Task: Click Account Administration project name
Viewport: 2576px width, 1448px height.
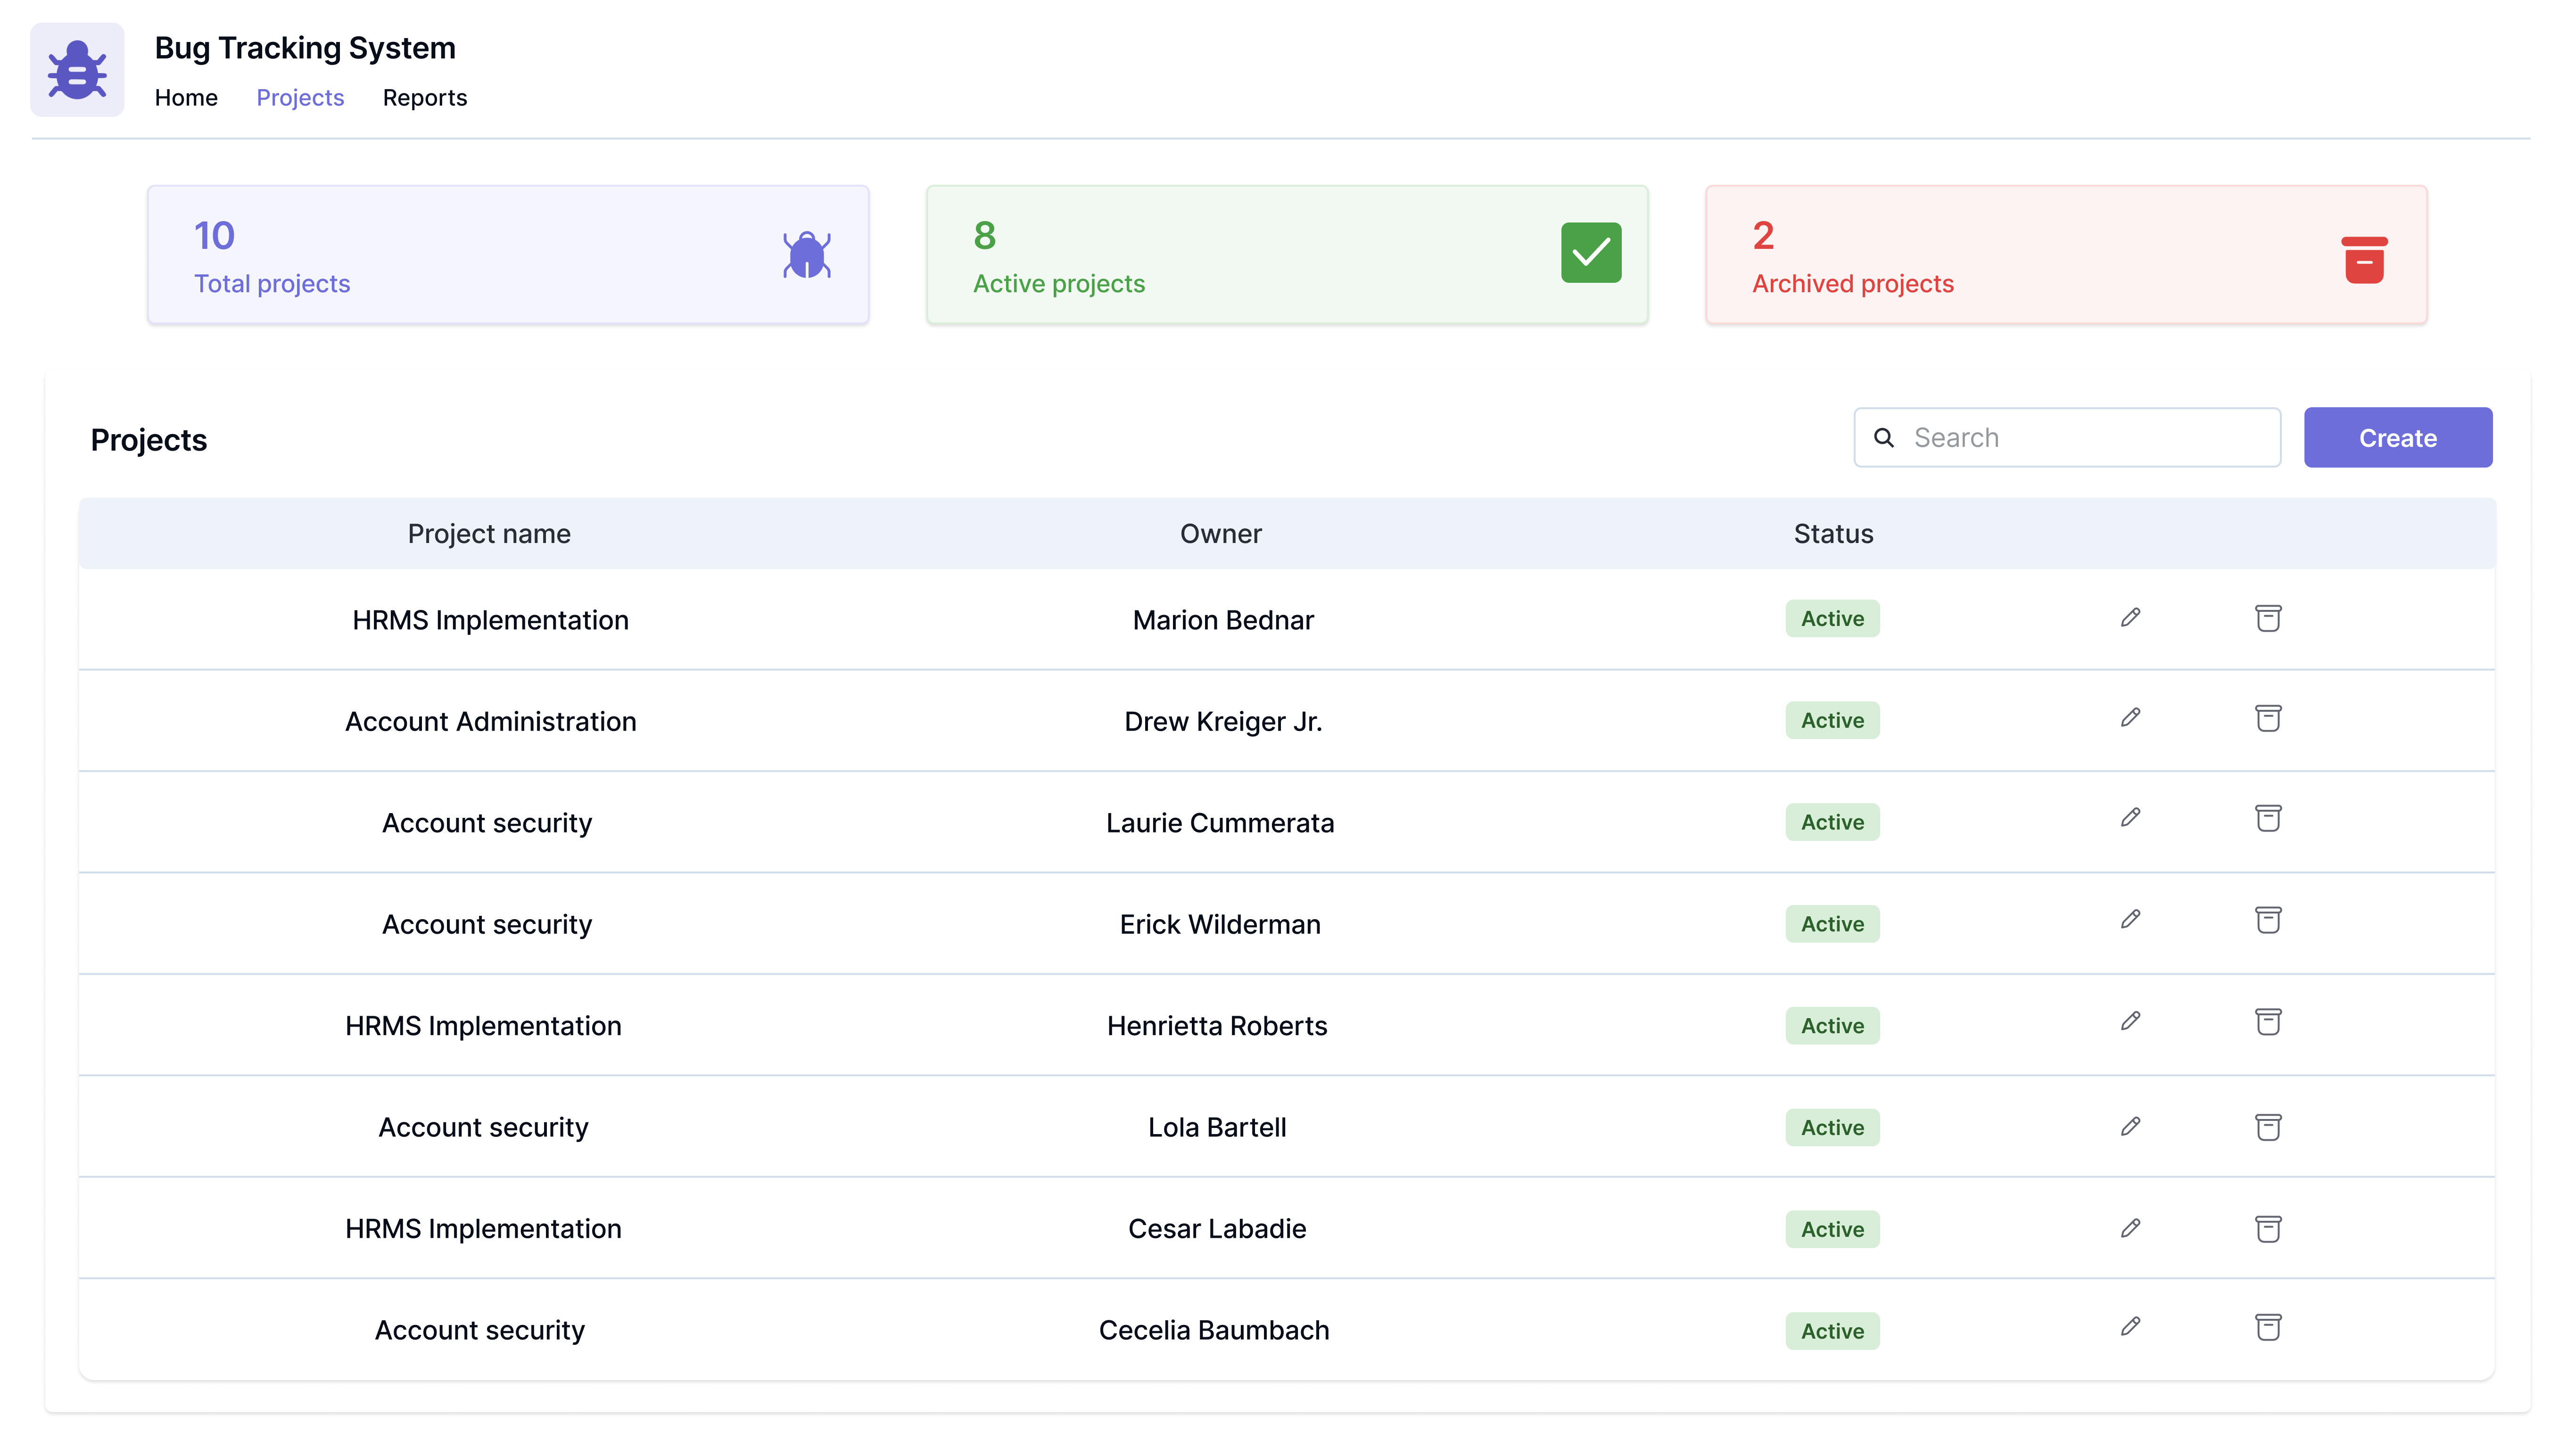Action: click(490, 722)
